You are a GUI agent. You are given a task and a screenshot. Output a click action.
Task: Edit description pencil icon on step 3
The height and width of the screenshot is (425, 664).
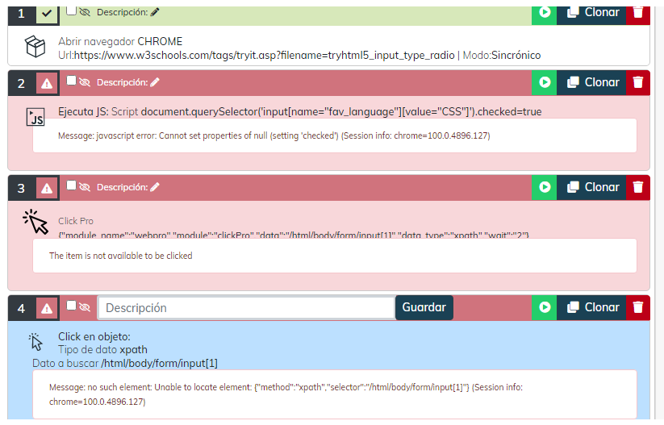pyautogui.click(x=155, y=187)
